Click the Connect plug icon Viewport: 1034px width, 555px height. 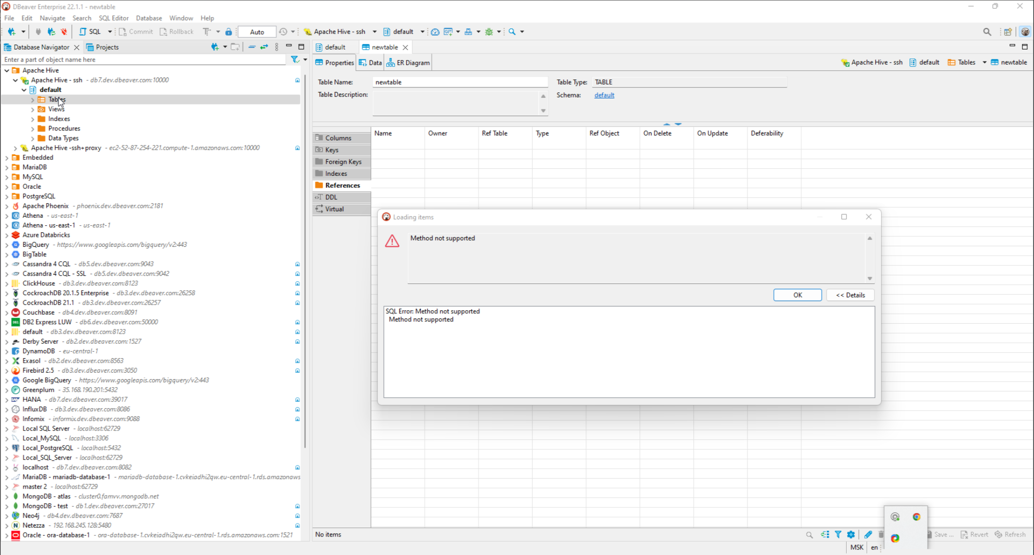[x=38, y=31]
